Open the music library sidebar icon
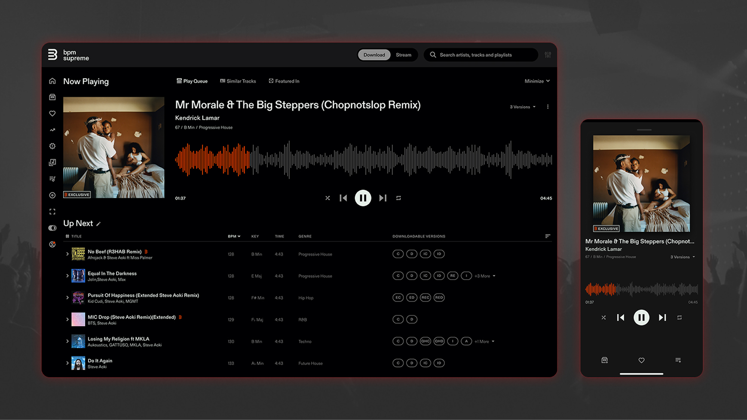This screenshot has width=747, height=420. 52,162
